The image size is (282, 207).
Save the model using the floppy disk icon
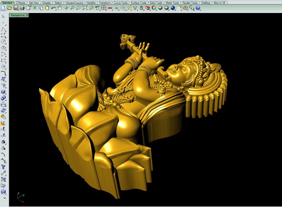(16, 8)
